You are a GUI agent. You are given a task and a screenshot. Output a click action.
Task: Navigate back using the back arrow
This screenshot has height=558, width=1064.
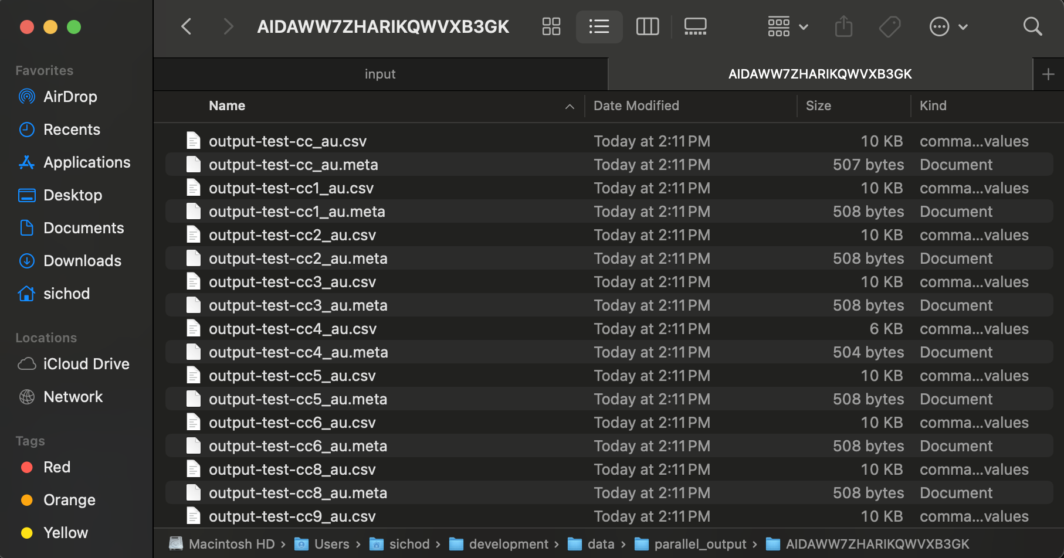point(186,26)
